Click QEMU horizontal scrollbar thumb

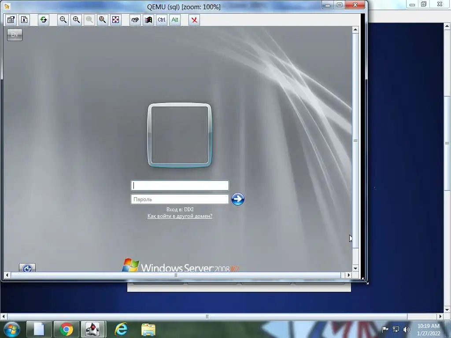click(x=176, y=275)
